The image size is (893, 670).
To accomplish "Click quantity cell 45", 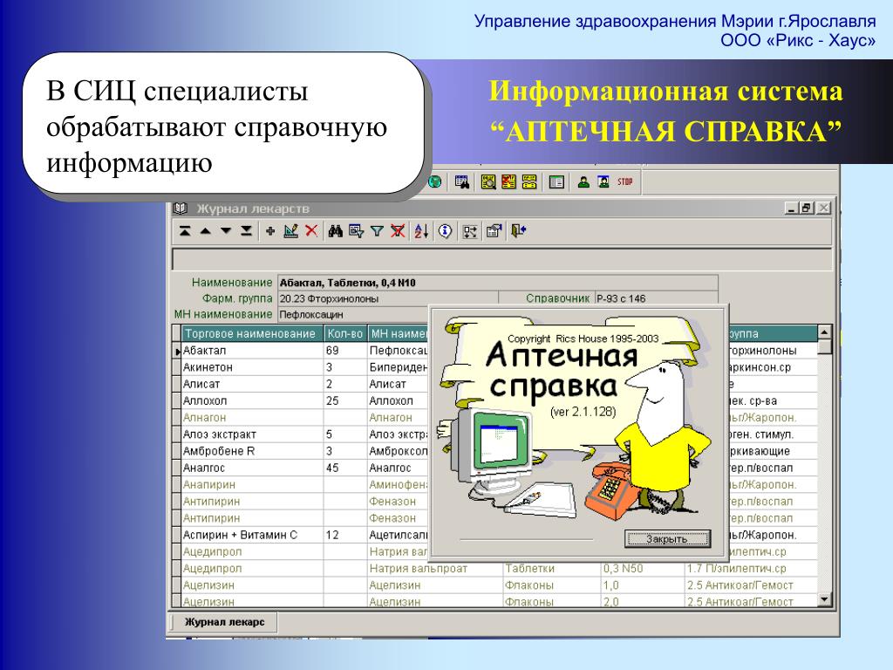I will [345, 468].
